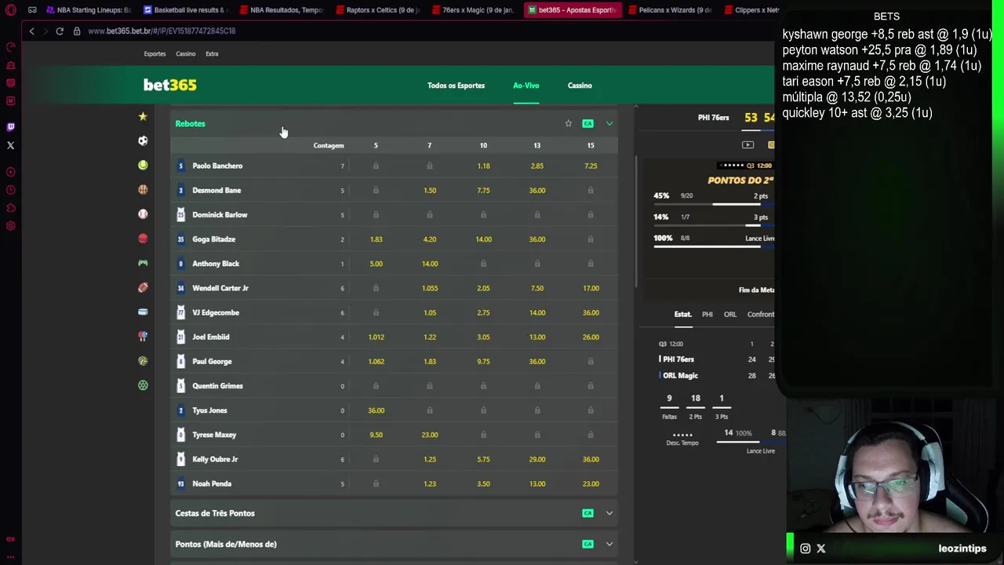Screen dimensions: 1004x565
Task: Bet Kelly Oubre Jr 13 rebounds at 29.00
Action: pyautogui.click(x=537, y=459)
